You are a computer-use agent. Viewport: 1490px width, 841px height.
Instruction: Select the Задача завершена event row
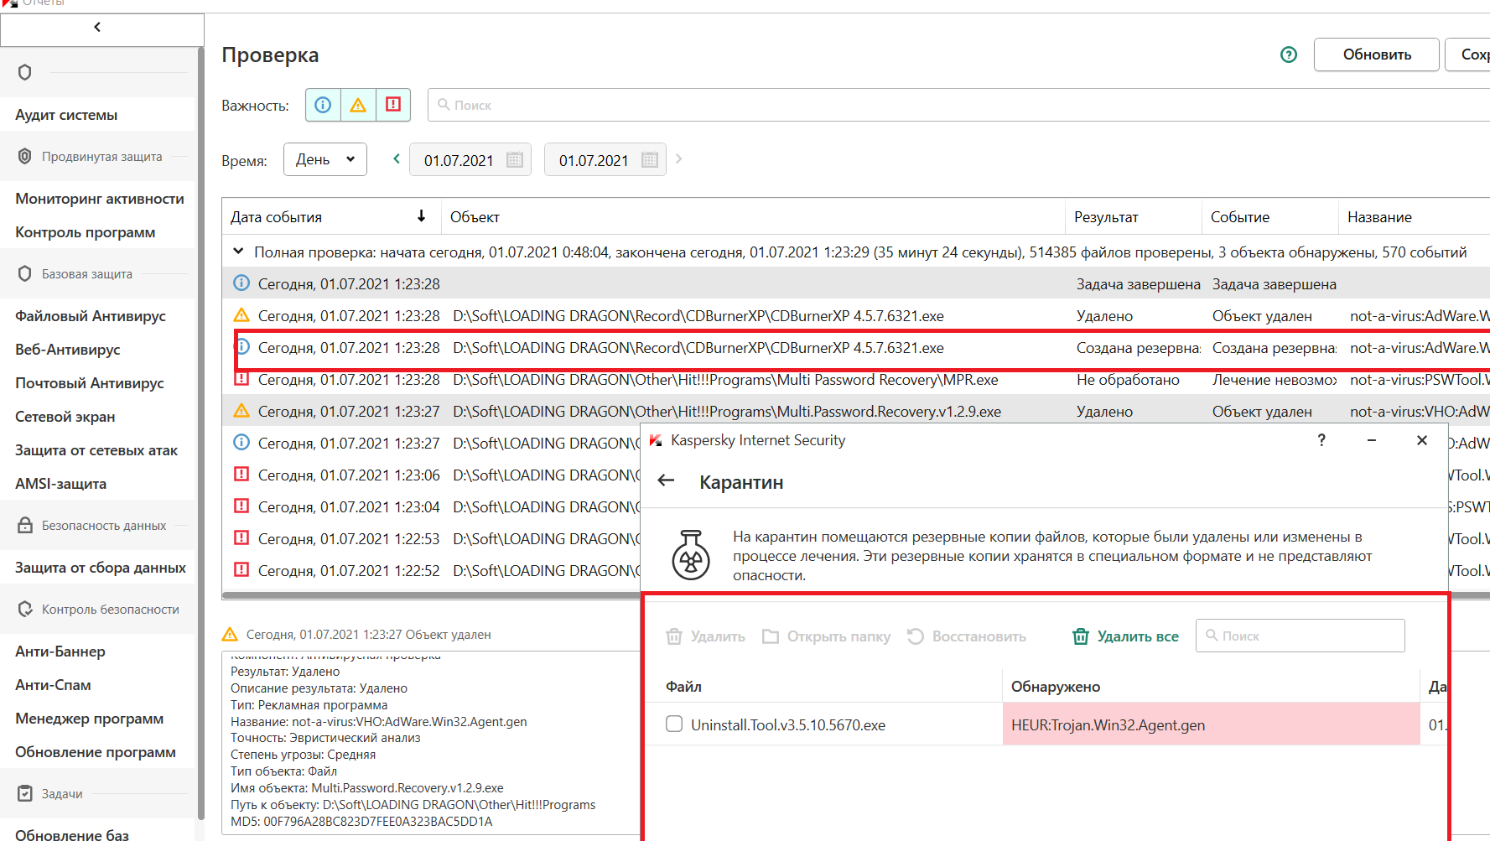pyautogui.click(x=855, y=283)
